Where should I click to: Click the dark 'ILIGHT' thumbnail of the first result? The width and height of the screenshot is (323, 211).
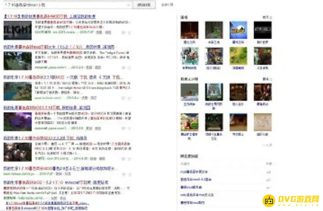click(17, 30)
